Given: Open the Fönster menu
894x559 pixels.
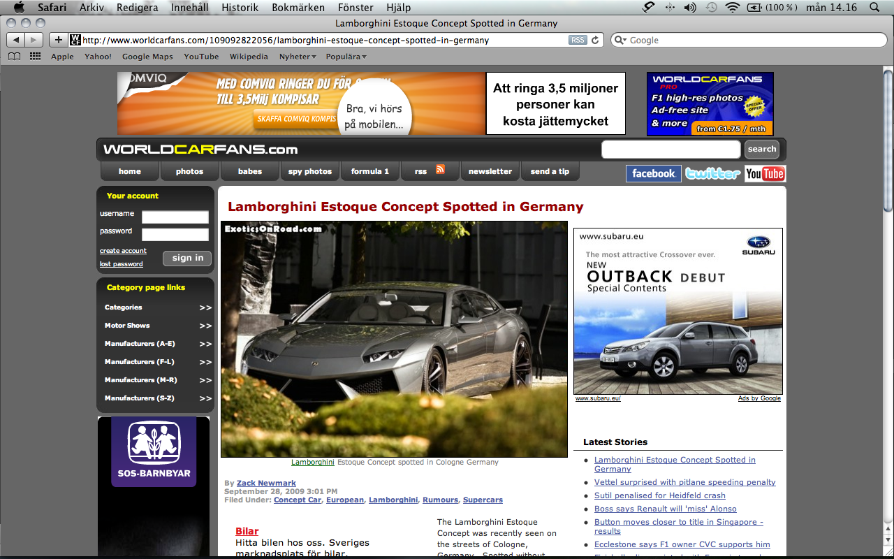Looking at the screenshot, I should pyautogui.click(x=356, y=8).
